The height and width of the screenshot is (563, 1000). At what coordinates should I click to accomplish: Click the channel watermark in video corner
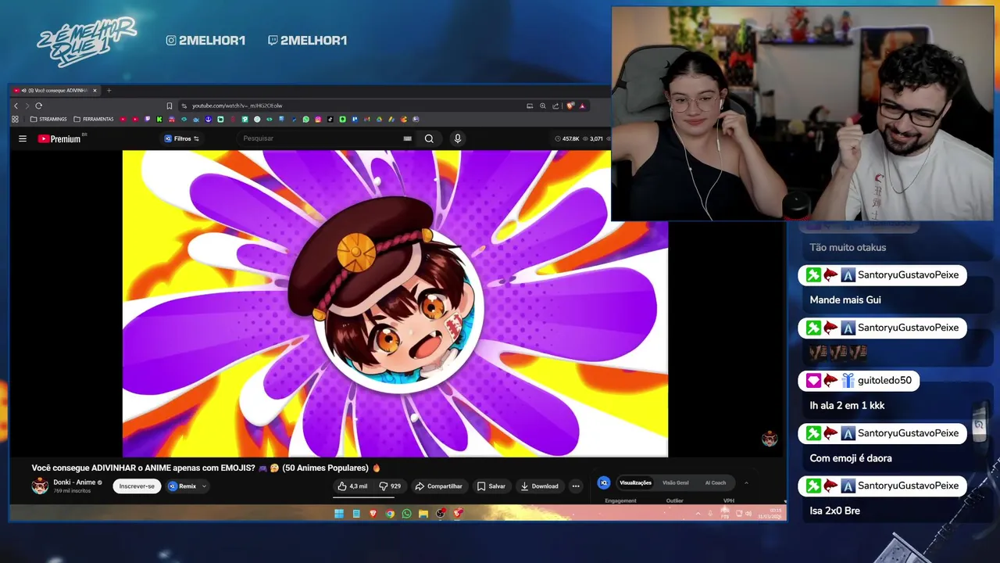coord(770,439)
